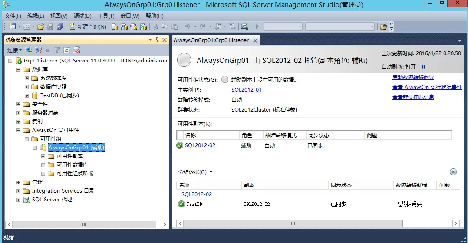Expand the 可用性组侦听器 node
The image size is (468, 243).
(43, 174)
